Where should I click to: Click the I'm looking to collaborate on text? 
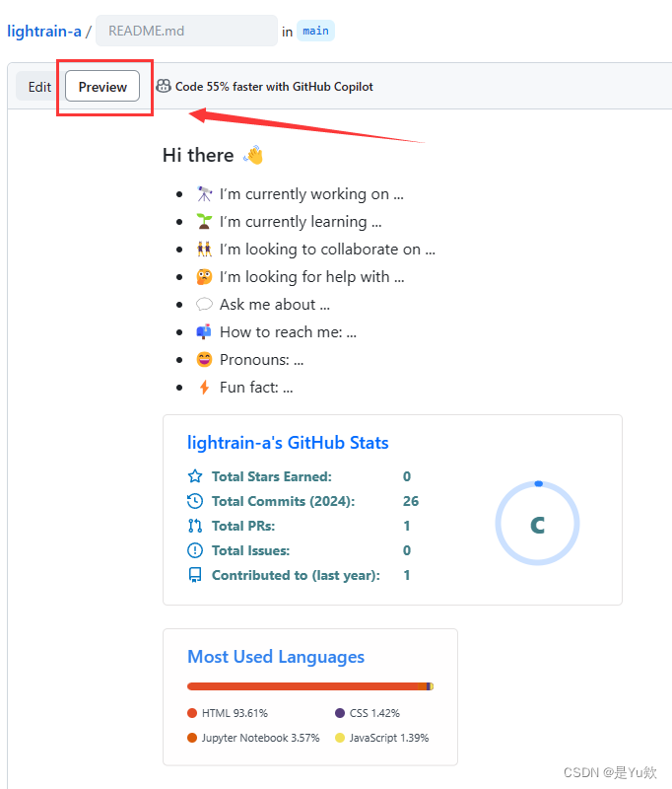tap(328, 250)
